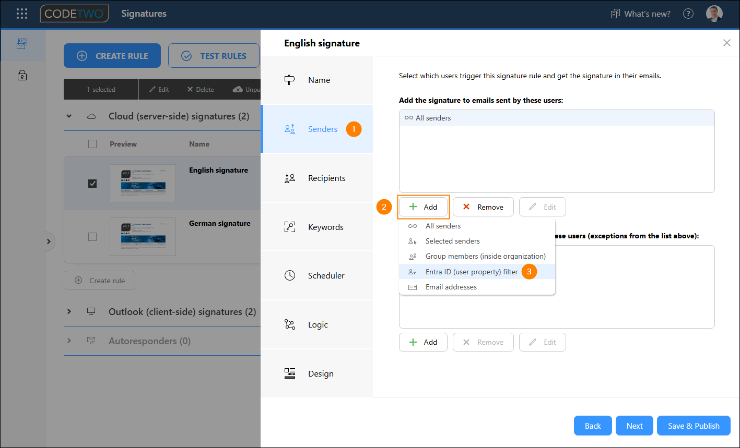The width and height of the screenshot is (740, 448).
Task: Click the Scheduler clock icon
Action: point(290,275)
